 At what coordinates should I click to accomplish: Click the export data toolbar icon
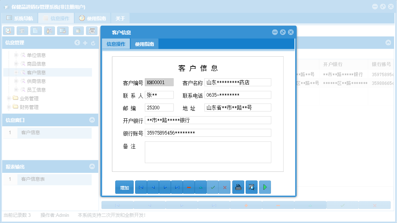(78, 31)
